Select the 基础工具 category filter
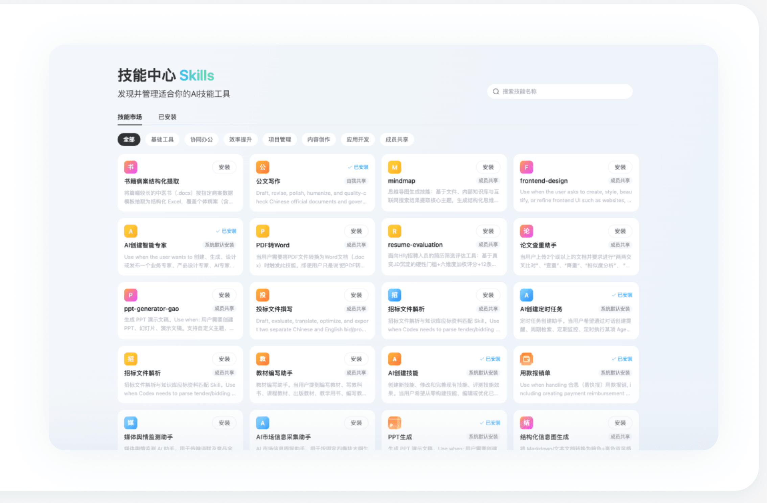This screenshot has width=767, height=503. pos(162,140)
